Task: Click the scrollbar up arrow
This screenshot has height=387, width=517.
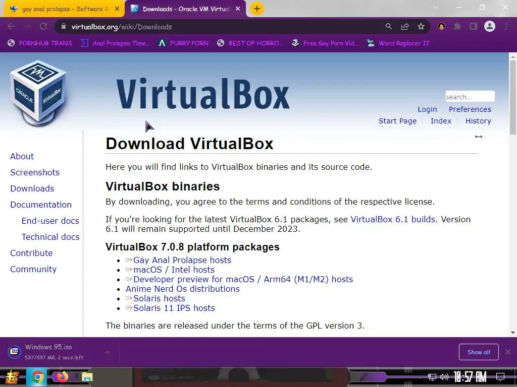Action: point(513,56)
